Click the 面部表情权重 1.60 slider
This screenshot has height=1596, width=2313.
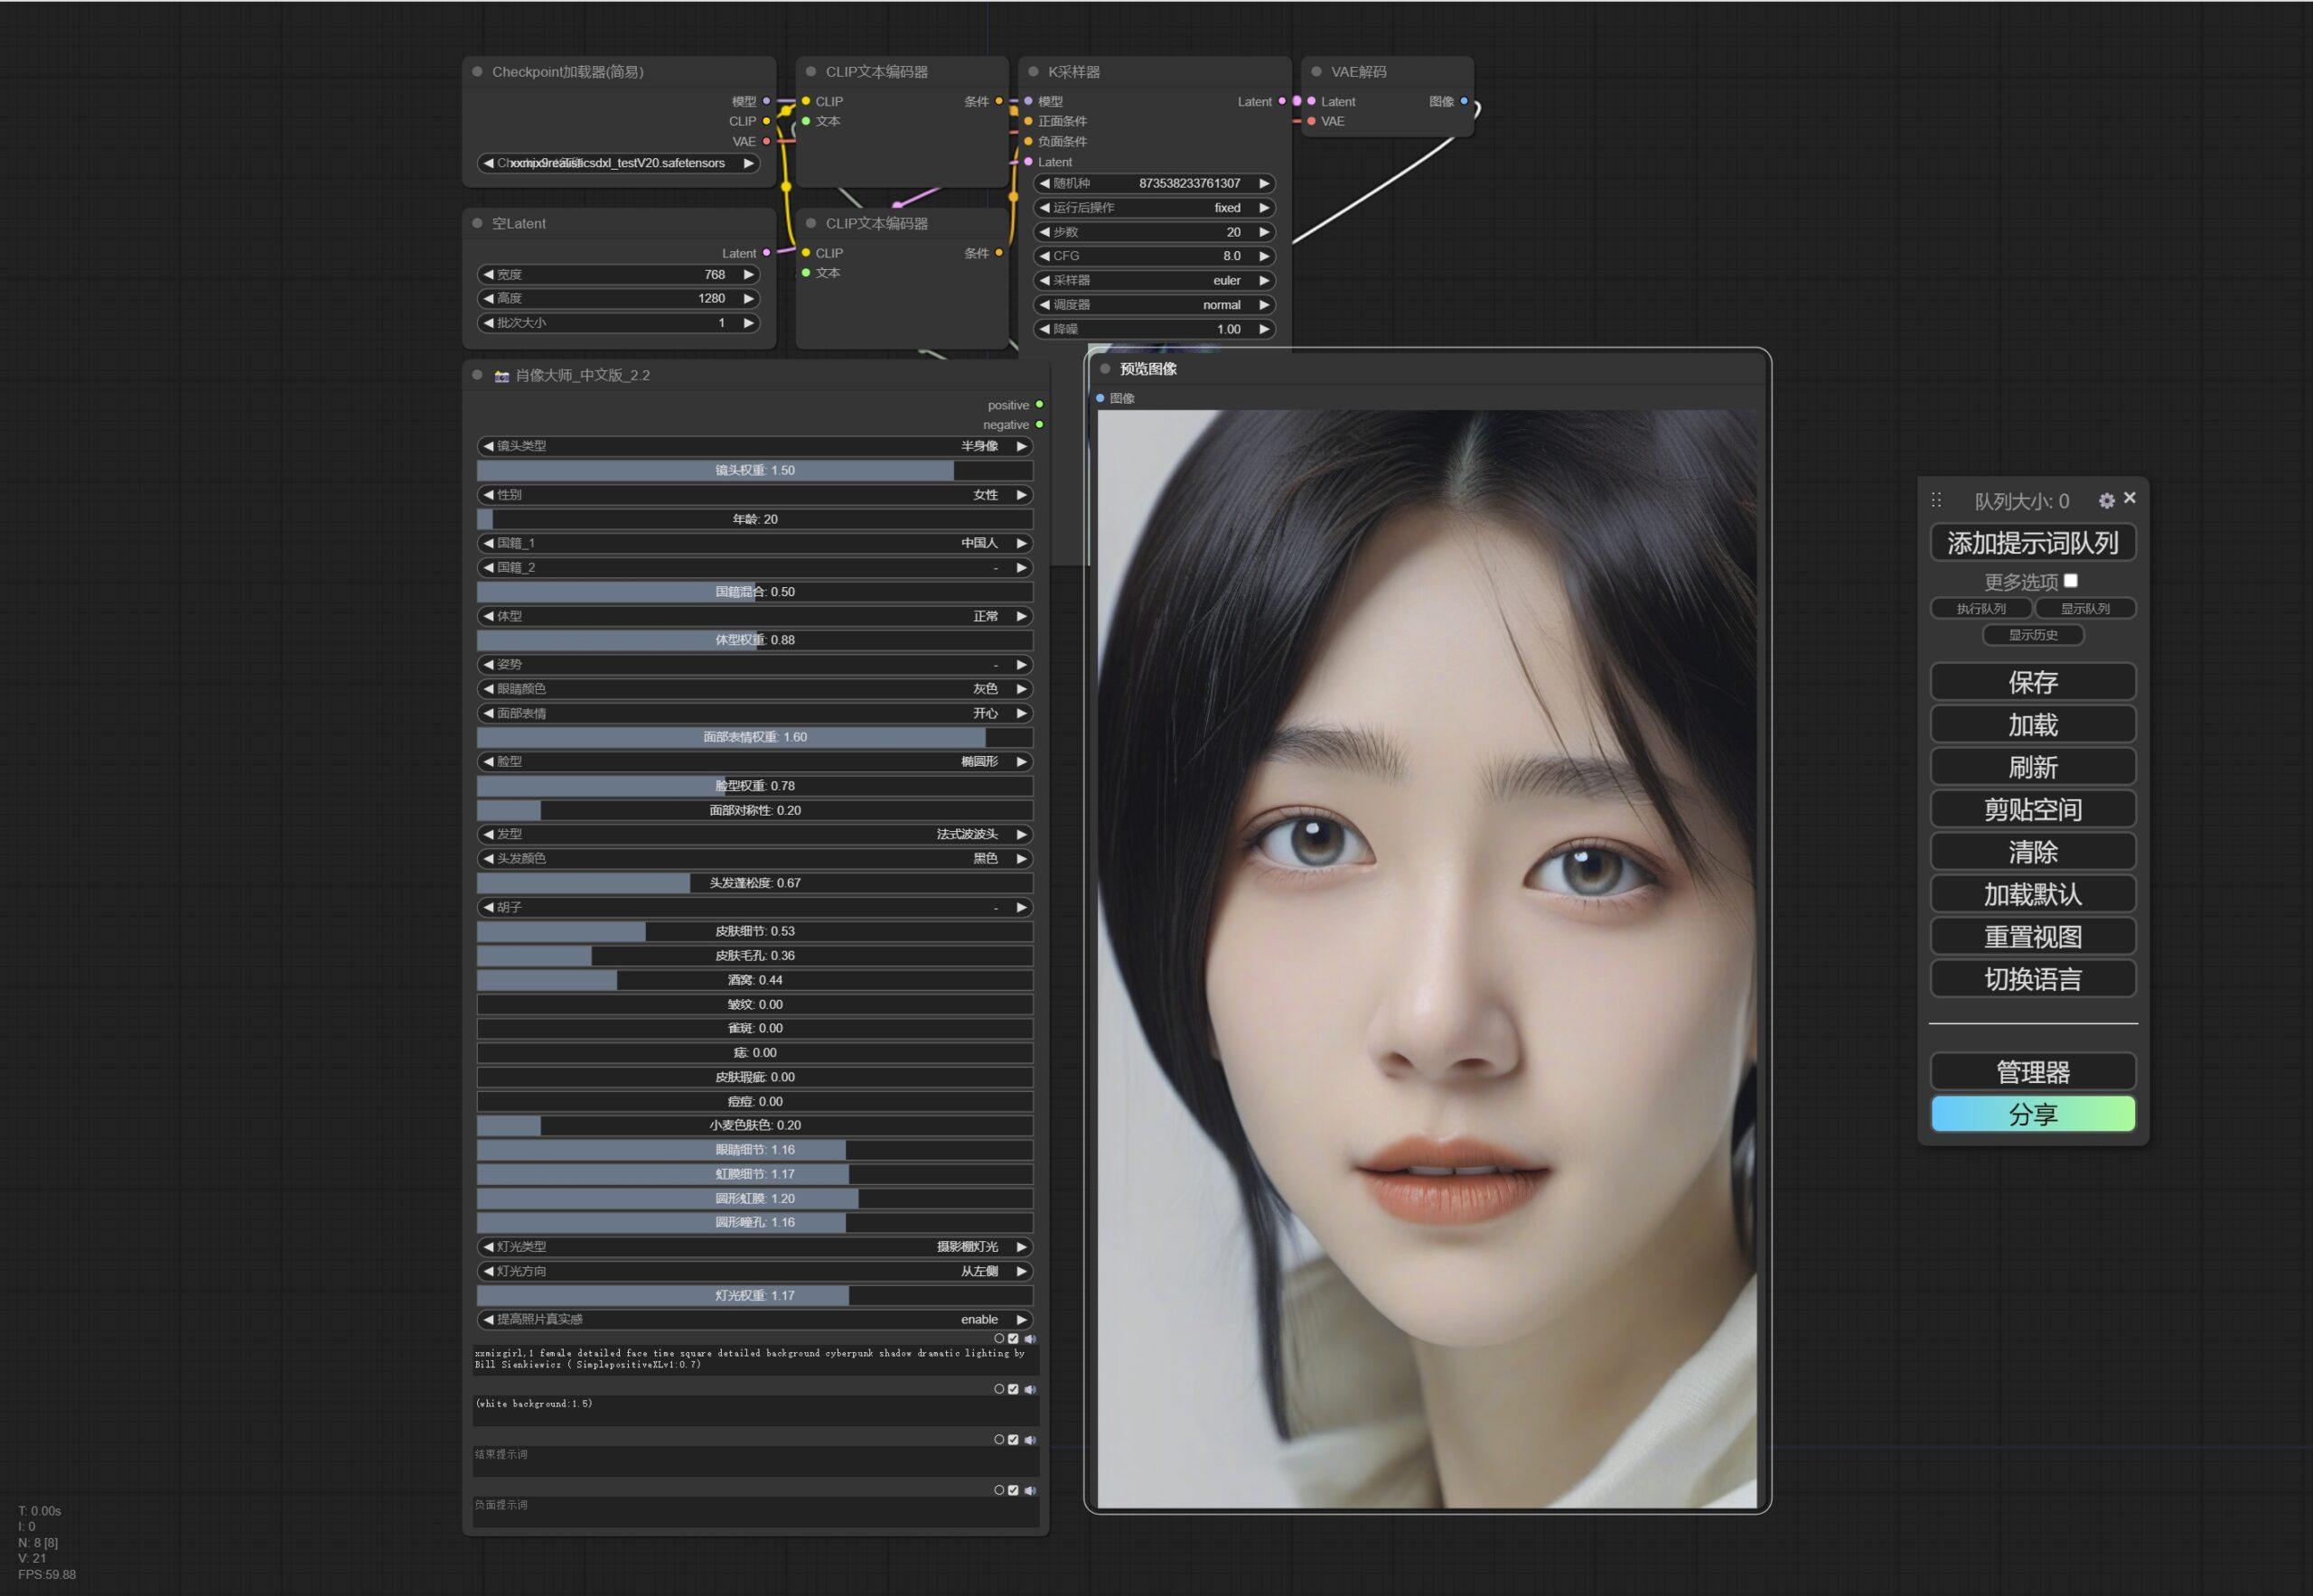pyautogui.click(x=754, y=737)
